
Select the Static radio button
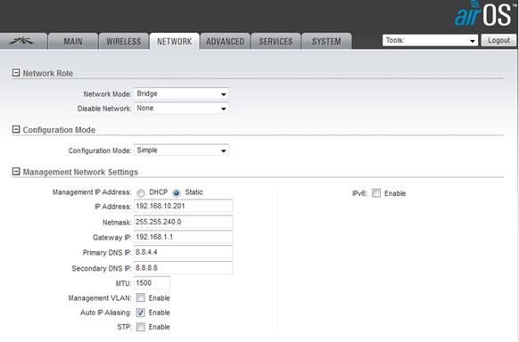pos(177,193)
